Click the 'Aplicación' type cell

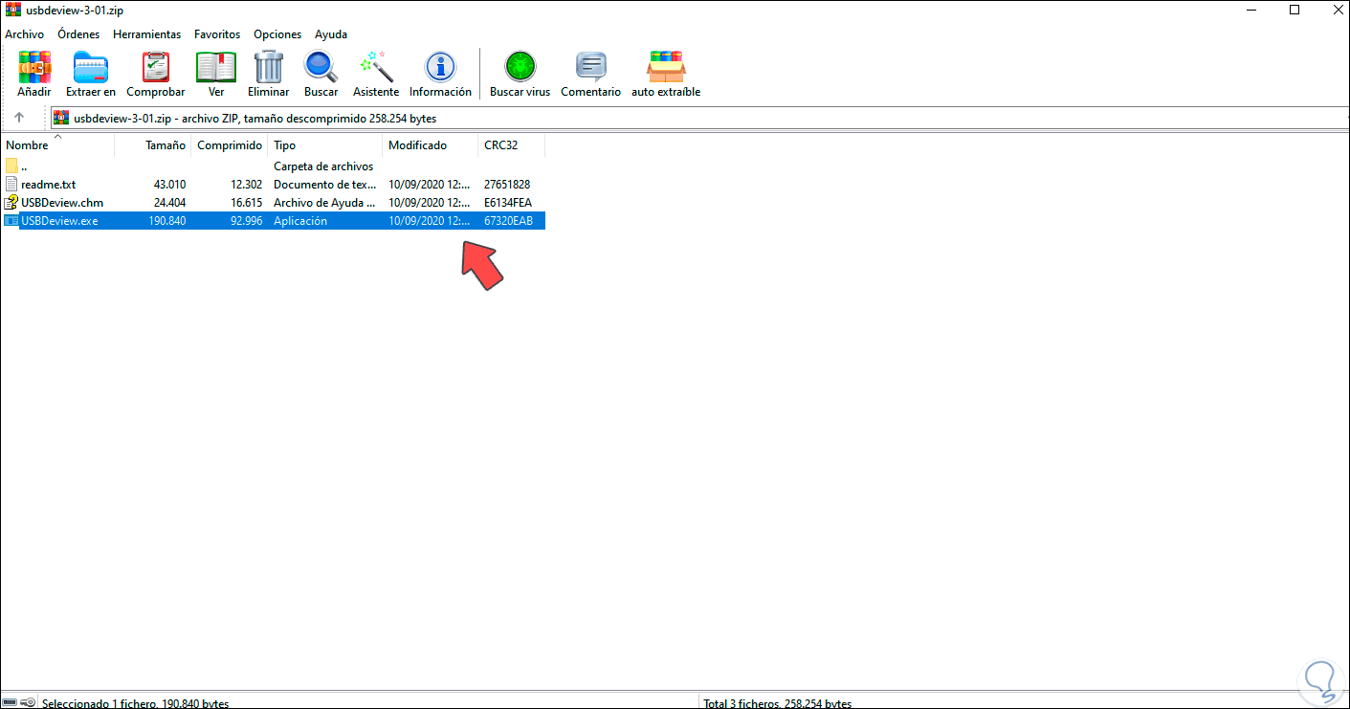[300, 221]
